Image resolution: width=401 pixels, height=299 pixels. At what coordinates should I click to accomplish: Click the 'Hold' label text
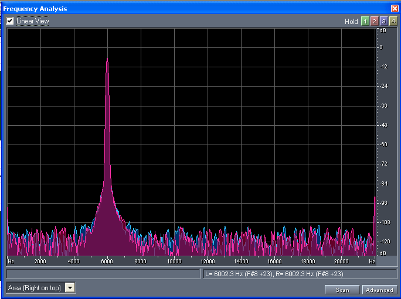coord(351,22)
